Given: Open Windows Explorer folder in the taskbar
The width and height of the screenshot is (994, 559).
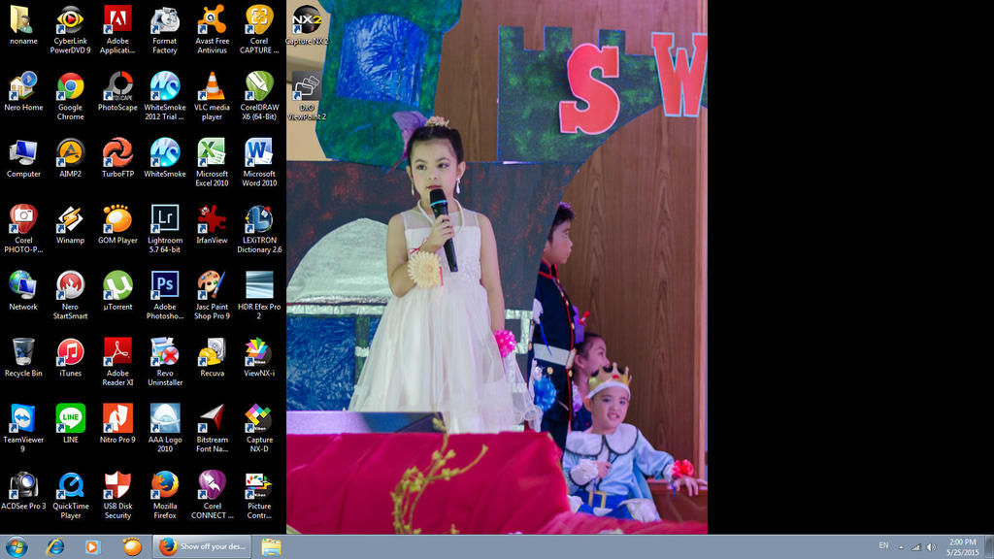Looking at the screenshot, I should (x=271, y=546).
